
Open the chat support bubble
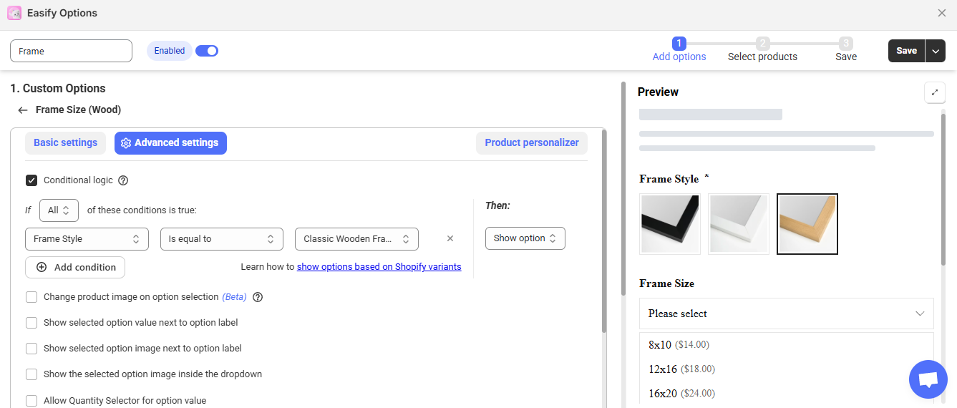pos(928,379)
